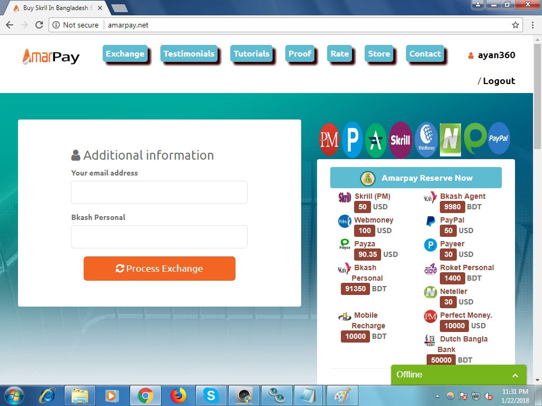This screenshot has height=406, width=542.
Task: Open the Store page
Action: pyautogui.click(x=379, y=53)
